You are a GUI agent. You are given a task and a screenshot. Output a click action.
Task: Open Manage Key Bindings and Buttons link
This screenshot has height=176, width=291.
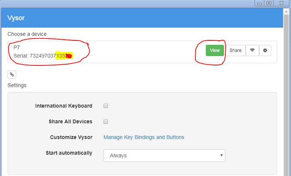pos(144,137)
